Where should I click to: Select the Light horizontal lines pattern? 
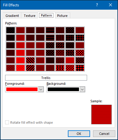40,38
